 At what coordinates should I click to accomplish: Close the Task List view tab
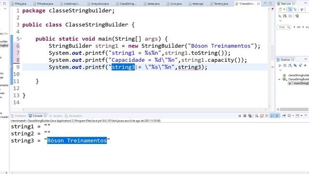point(294,4)
